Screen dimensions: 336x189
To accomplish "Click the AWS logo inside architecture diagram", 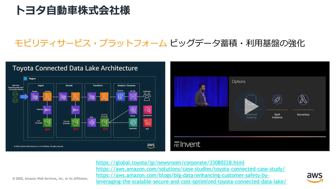I will pos(151,145).
